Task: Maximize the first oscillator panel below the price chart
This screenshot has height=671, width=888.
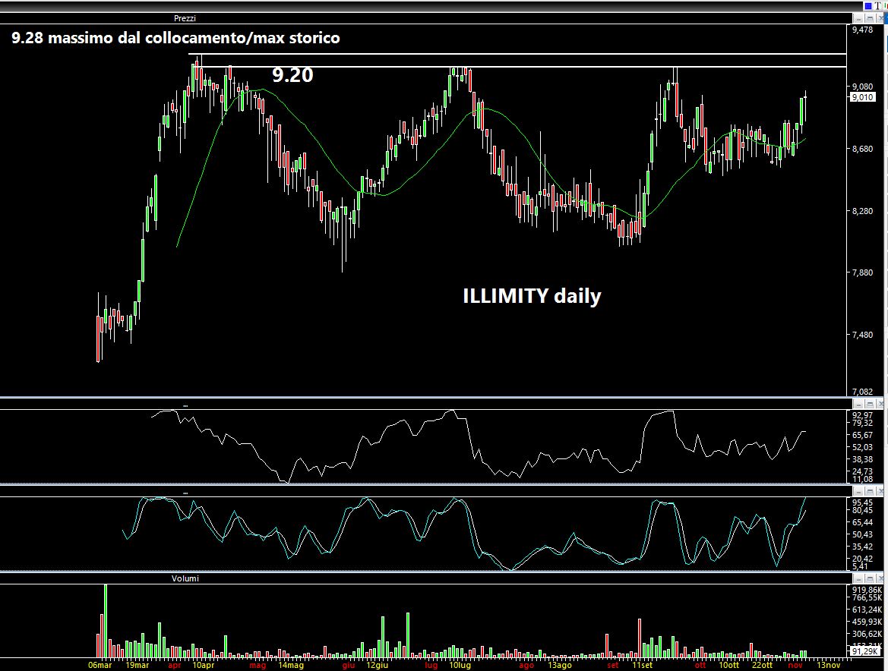Action: [870, 404]
